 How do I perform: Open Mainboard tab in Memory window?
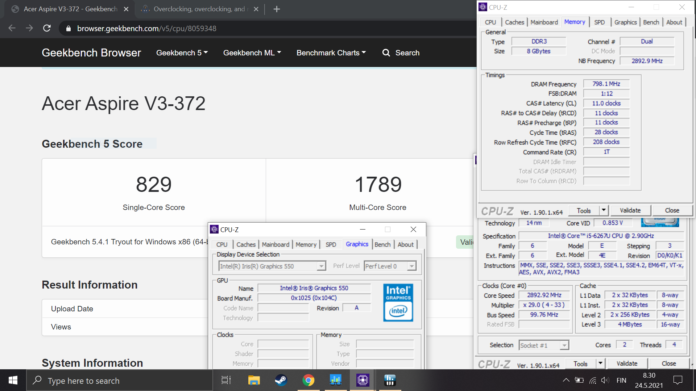pos(544,22)
